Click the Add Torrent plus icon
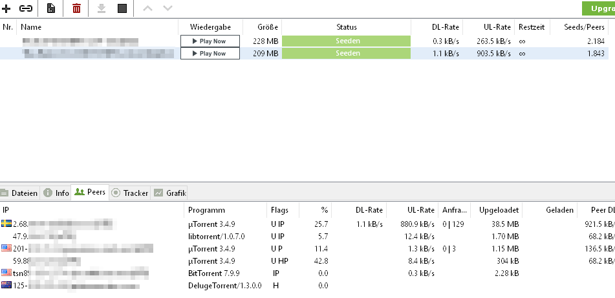Viewport: 615px width, 298px height. pos(7,8)
